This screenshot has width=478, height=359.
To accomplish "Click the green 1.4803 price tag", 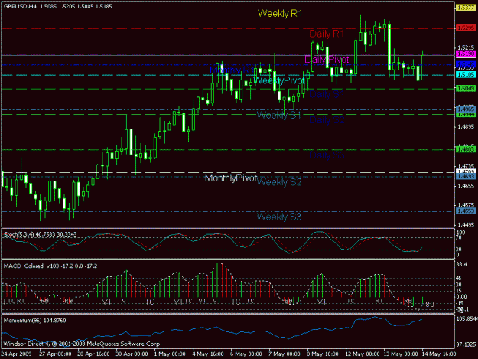I will [x=466, y=149].
